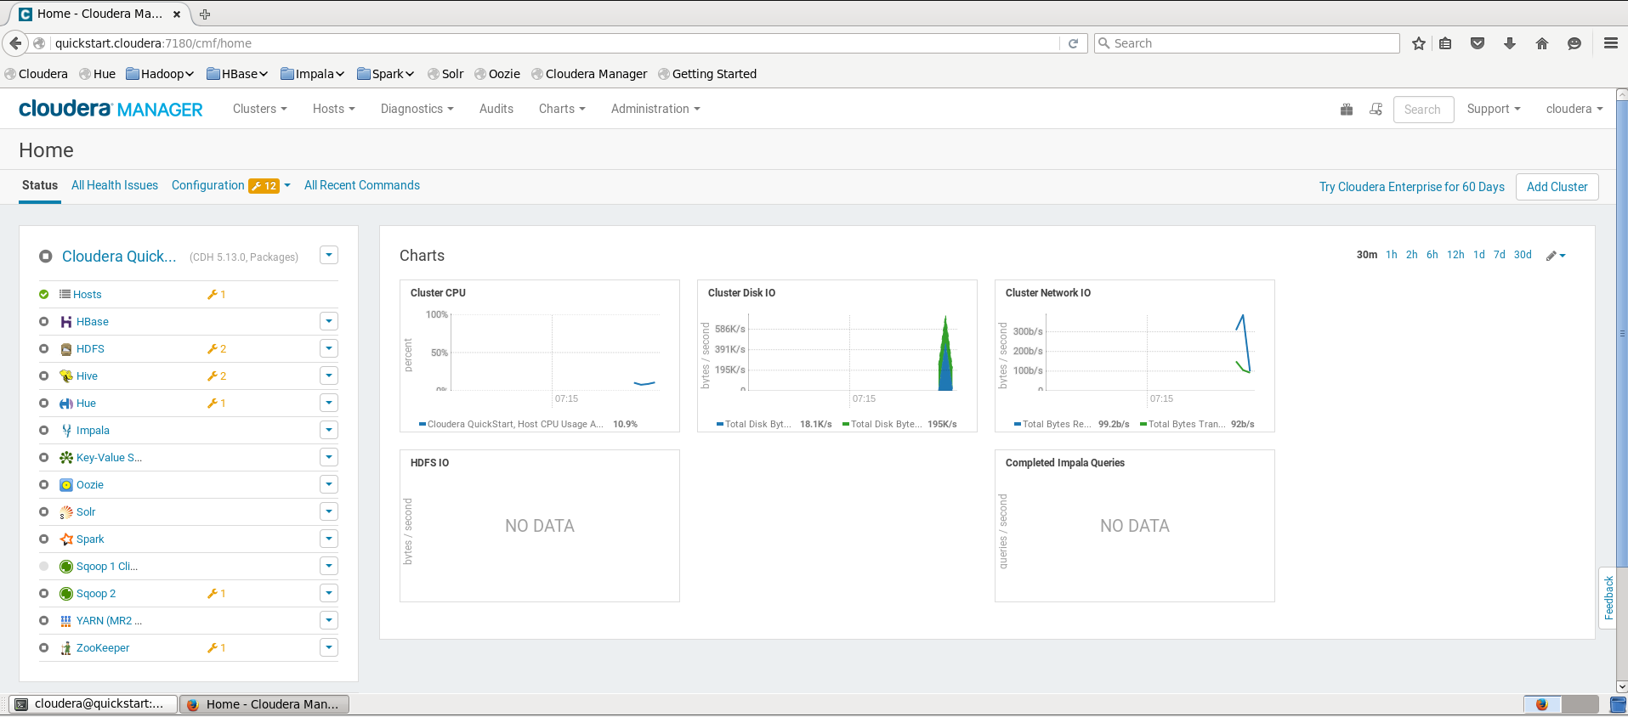Open the Cloudera QuickStart cluster actions dropdown
Screen dimensions: 1628x717
pyautogui.click(x=329, y=256)
